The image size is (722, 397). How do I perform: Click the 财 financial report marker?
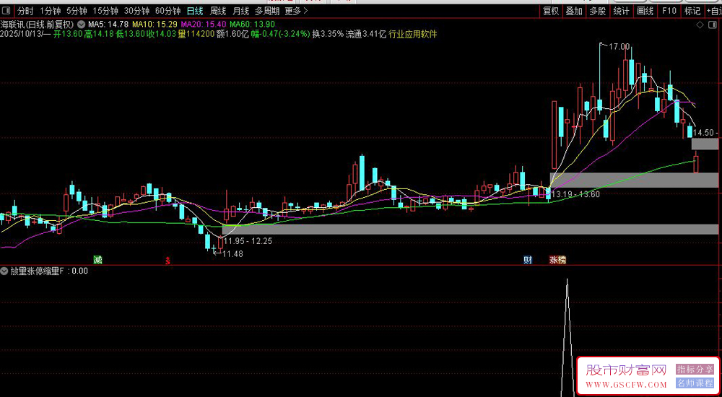coord(528,260)
